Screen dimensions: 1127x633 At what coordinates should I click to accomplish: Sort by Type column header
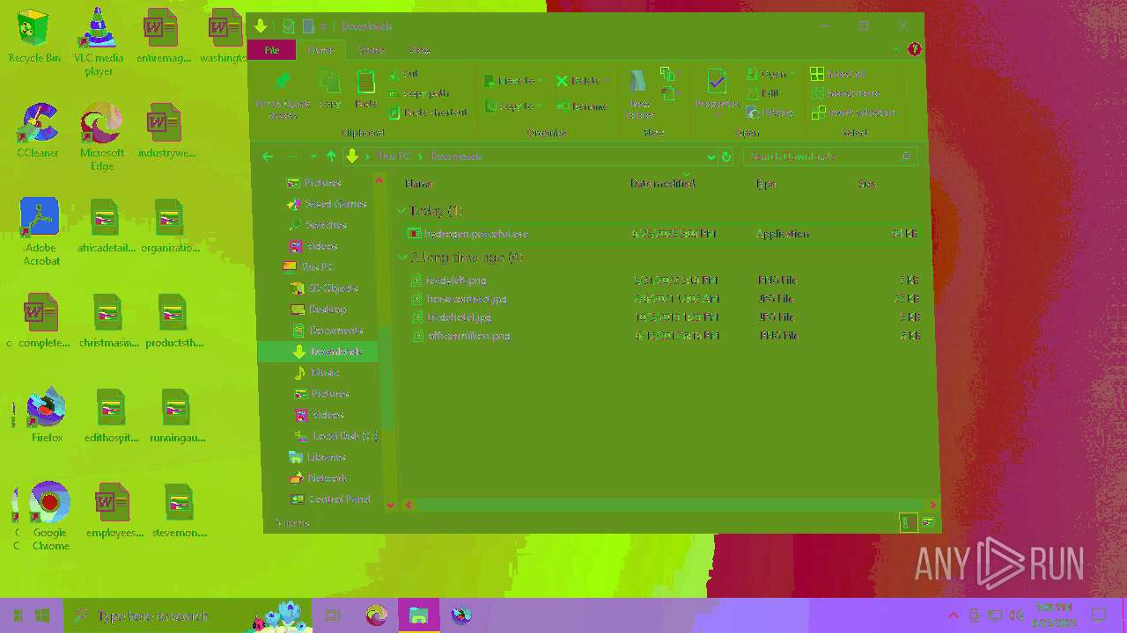click(x=765, y=184)
